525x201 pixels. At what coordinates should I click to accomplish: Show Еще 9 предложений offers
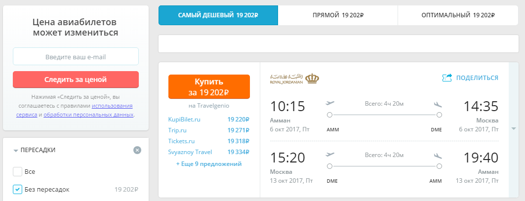coord(209,164)
